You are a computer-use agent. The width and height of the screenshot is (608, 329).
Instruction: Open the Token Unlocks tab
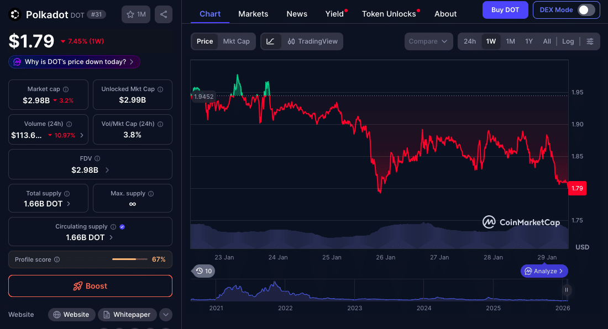(x=389, y=14)
